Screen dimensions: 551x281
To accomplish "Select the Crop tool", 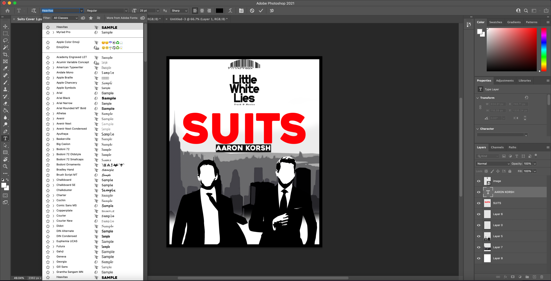I will tap(5, 54).
